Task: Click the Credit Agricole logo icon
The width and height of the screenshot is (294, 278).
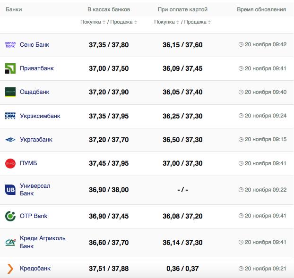Action: (x=10, y=242)
